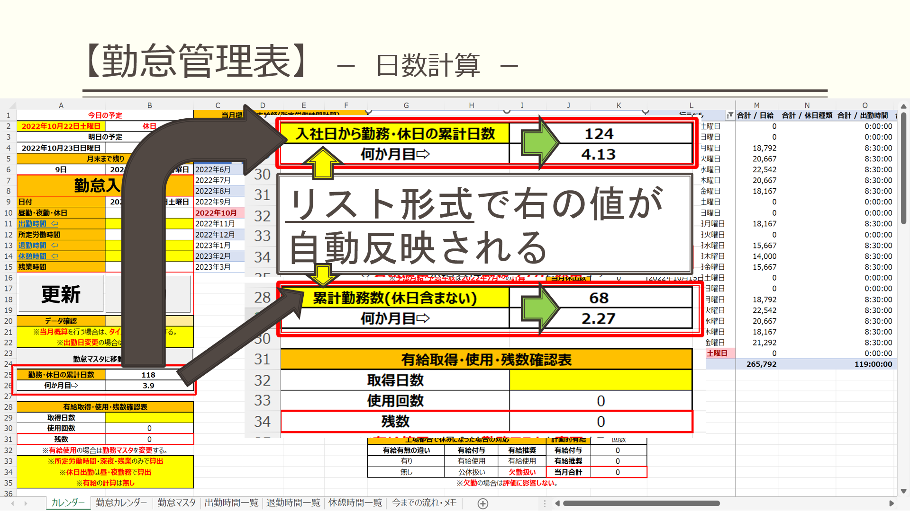910x511 pixels.
Task: Select column N header
Action: [807, 106]
